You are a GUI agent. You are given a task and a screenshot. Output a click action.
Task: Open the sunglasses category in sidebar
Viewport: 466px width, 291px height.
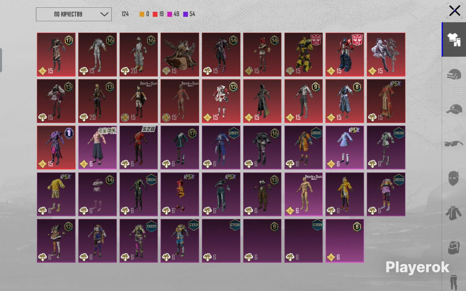pos(454,144)
